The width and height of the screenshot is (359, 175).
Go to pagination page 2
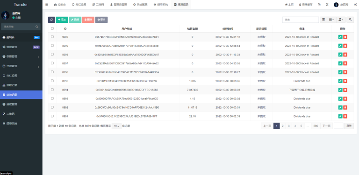click(x=283, y=126)
